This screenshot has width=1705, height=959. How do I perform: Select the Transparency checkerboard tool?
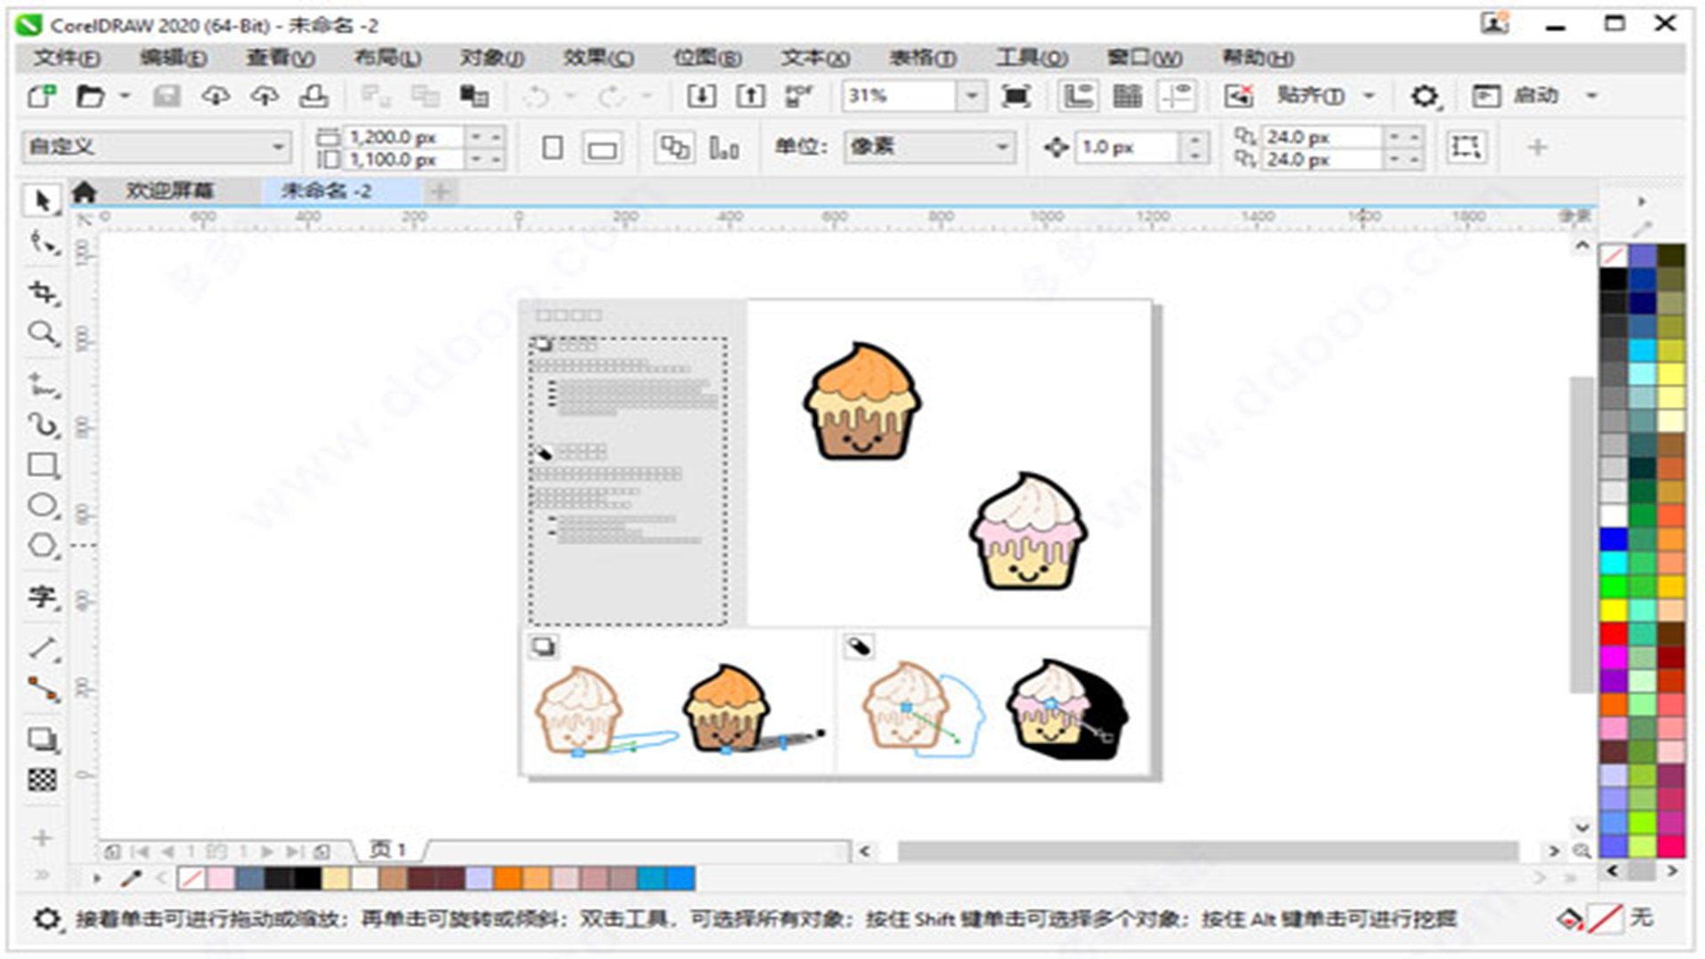point(42,780)
